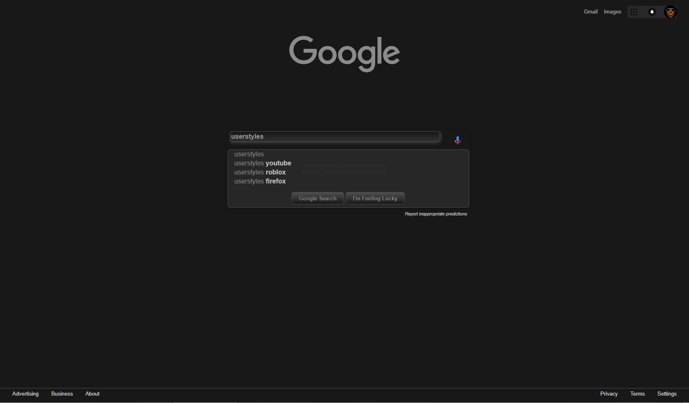Open the Terms footer link
Image resolution: width=689 pixels, height=403 pixels.
(638, 394)
